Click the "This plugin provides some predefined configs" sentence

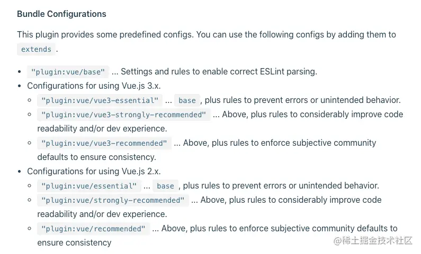[x=105, y=34]
